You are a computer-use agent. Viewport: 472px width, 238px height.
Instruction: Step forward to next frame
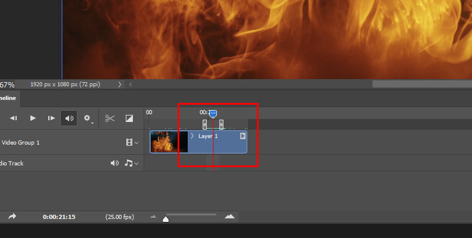pyautogui.click(x=51, y=118)
